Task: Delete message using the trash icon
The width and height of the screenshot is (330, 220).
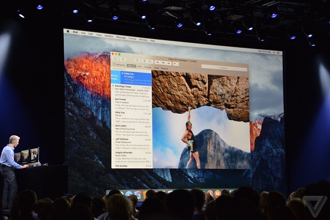Action: coord(145,61)
